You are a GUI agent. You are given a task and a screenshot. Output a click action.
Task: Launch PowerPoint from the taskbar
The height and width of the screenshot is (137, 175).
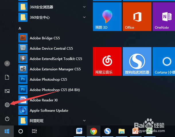[135, 131]
